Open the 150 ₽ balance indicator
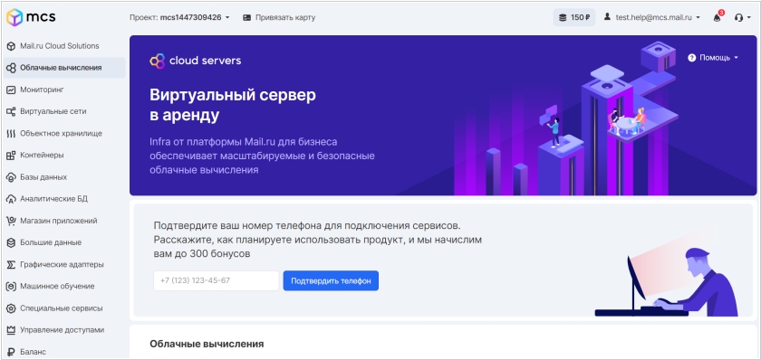This screenshot has width=761, height=360. coord(574,17)
